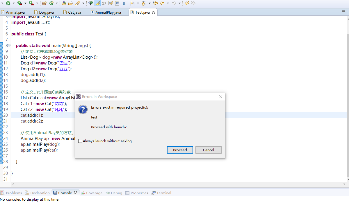This screenshot has height=205, width=349.
Task: Close the Console view tab
Action: 75,193
